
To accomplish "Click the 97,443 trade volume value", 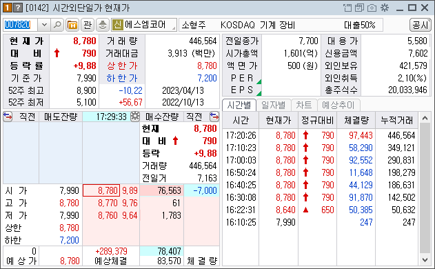I will coord(361,135).
